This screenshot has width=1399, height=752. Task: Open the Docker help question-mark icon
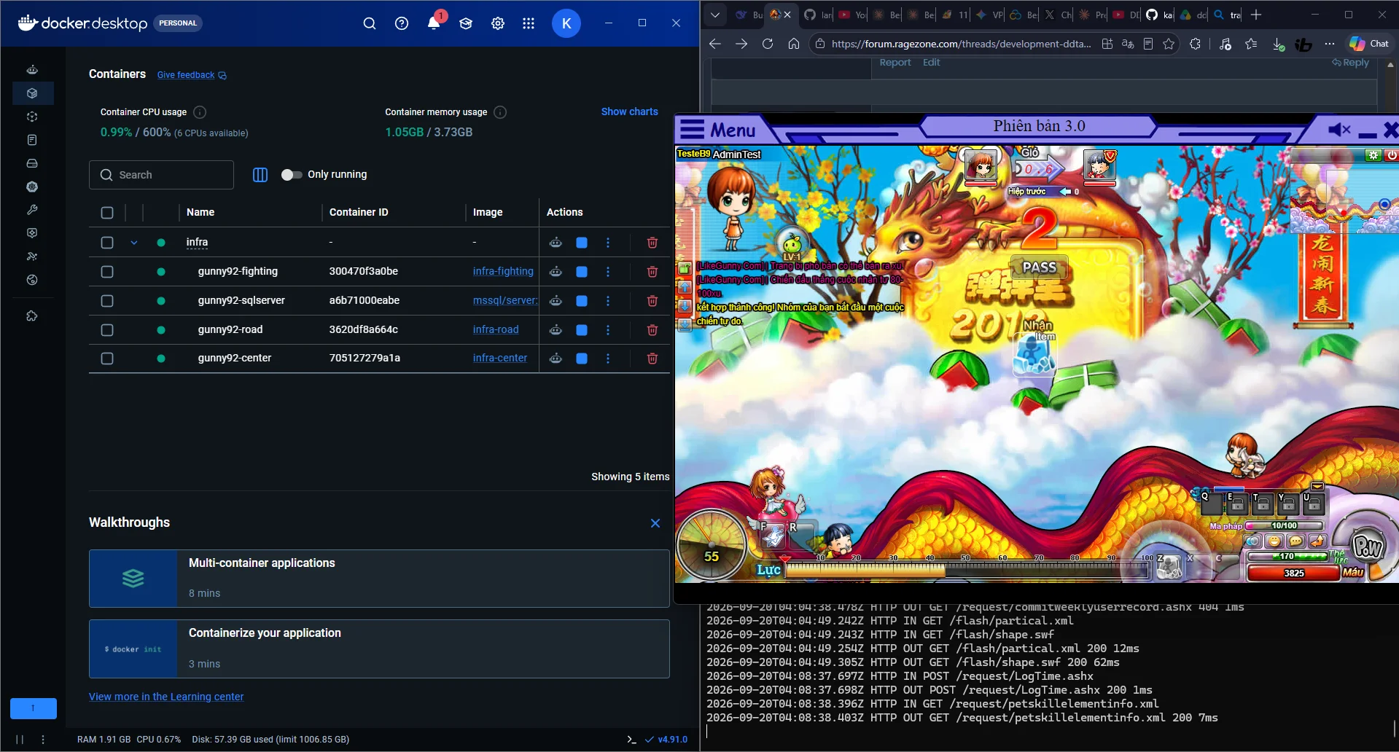402,23
